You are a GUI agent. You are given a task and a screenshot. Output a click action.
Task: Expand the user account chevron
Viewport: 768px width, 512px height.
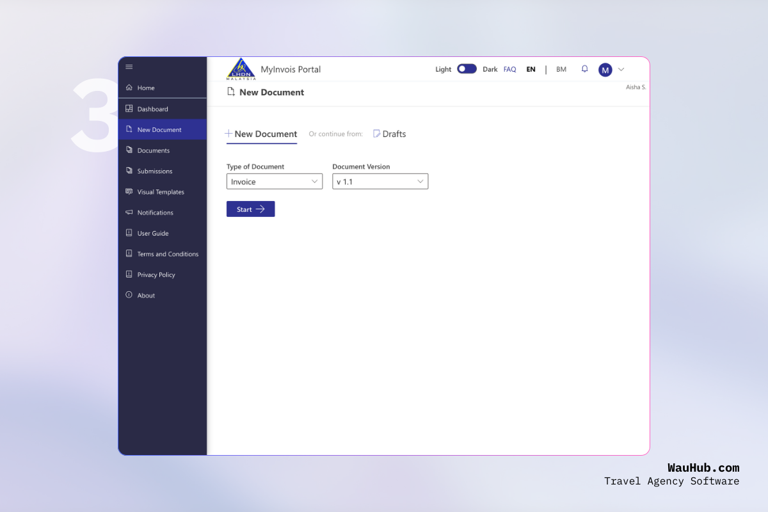coord(621,70)
